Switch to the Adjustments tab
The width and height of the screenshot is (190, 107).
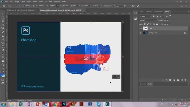[158, 12]
